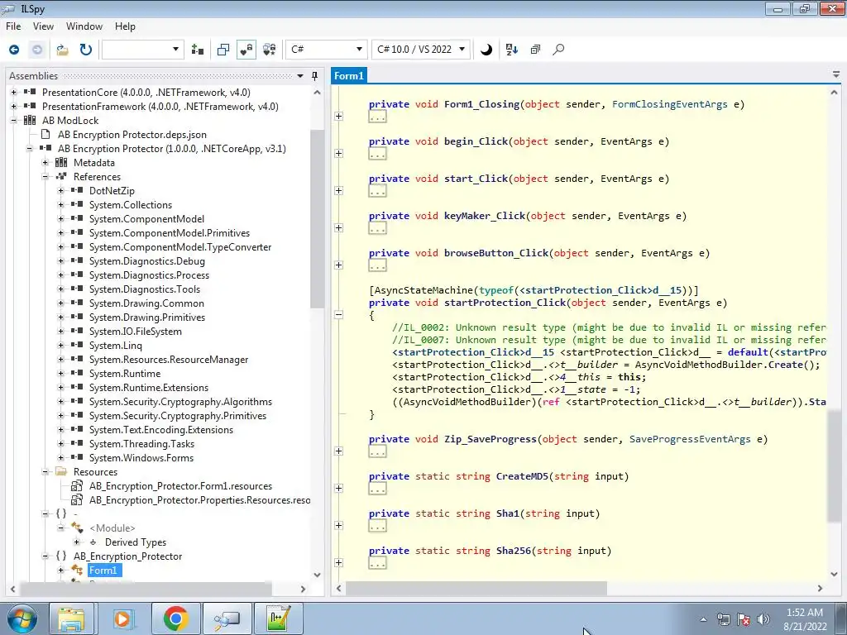Open the File menu
The width and height of the screenshot is (847, 635).
13,26
